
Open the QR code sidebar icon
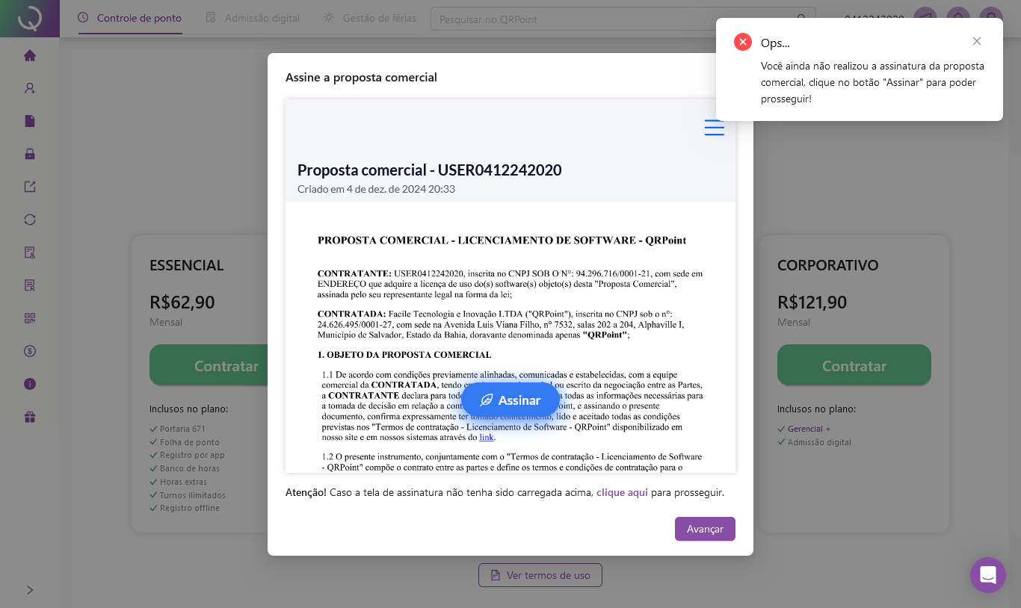click(30, 318)
